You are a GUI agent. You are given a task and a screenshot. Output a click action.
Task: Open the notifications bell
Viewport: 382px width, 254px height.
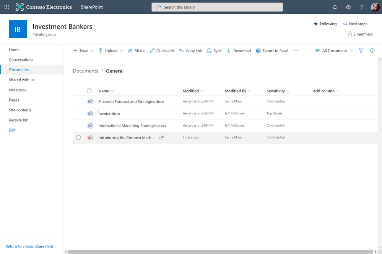335,7
